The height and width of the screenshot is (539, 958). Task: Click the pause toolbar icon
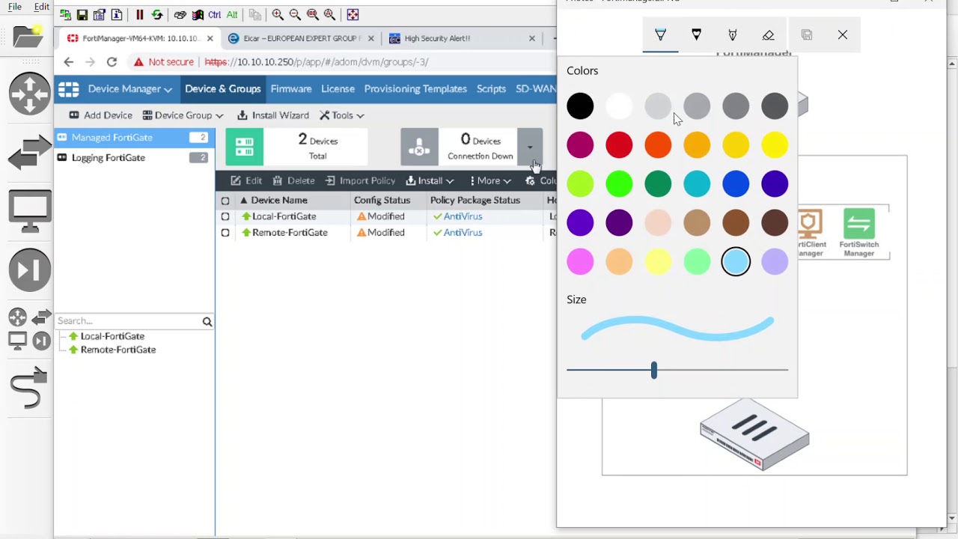click(140, 14)
